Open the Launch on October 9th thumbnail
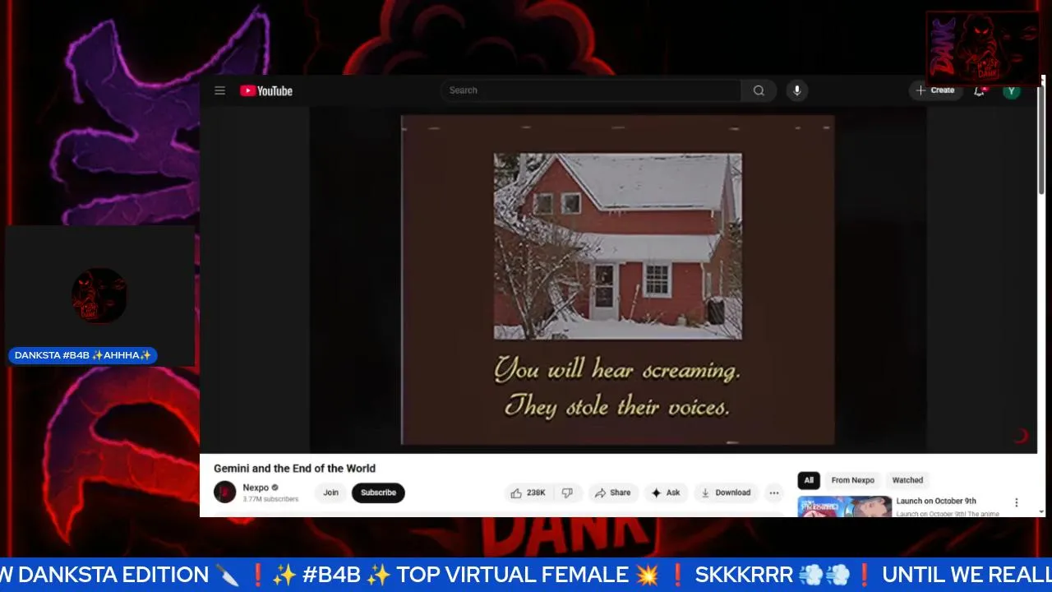Screen dimensions: 1052x592 pyautogui.click(x=845, y=506)
